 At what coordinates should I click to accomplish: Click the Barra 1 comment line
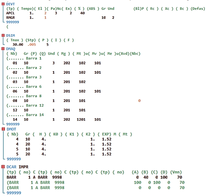(24, 58)
